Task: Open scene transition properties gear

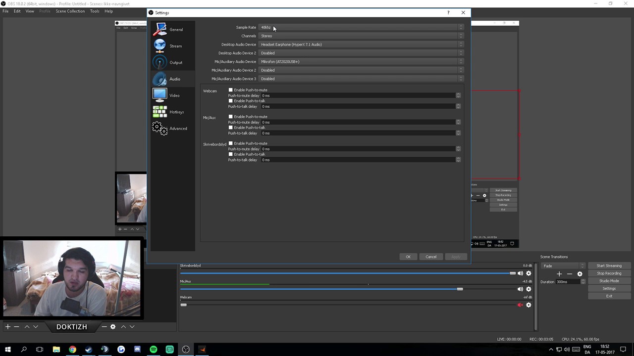Action: point(580,274)
